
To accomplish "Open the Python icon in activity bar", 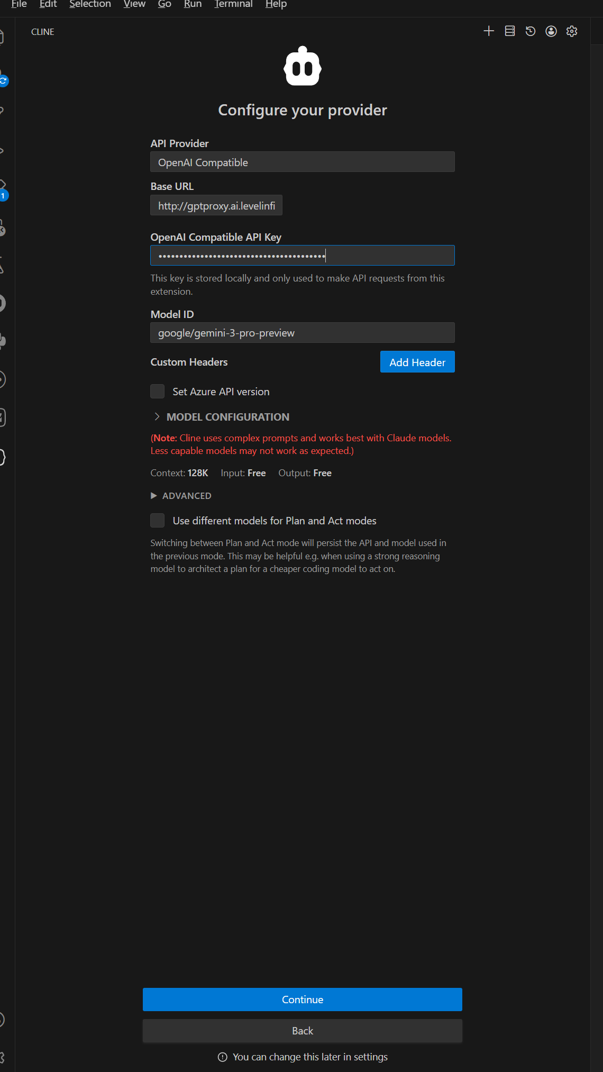I will [3, 341].
